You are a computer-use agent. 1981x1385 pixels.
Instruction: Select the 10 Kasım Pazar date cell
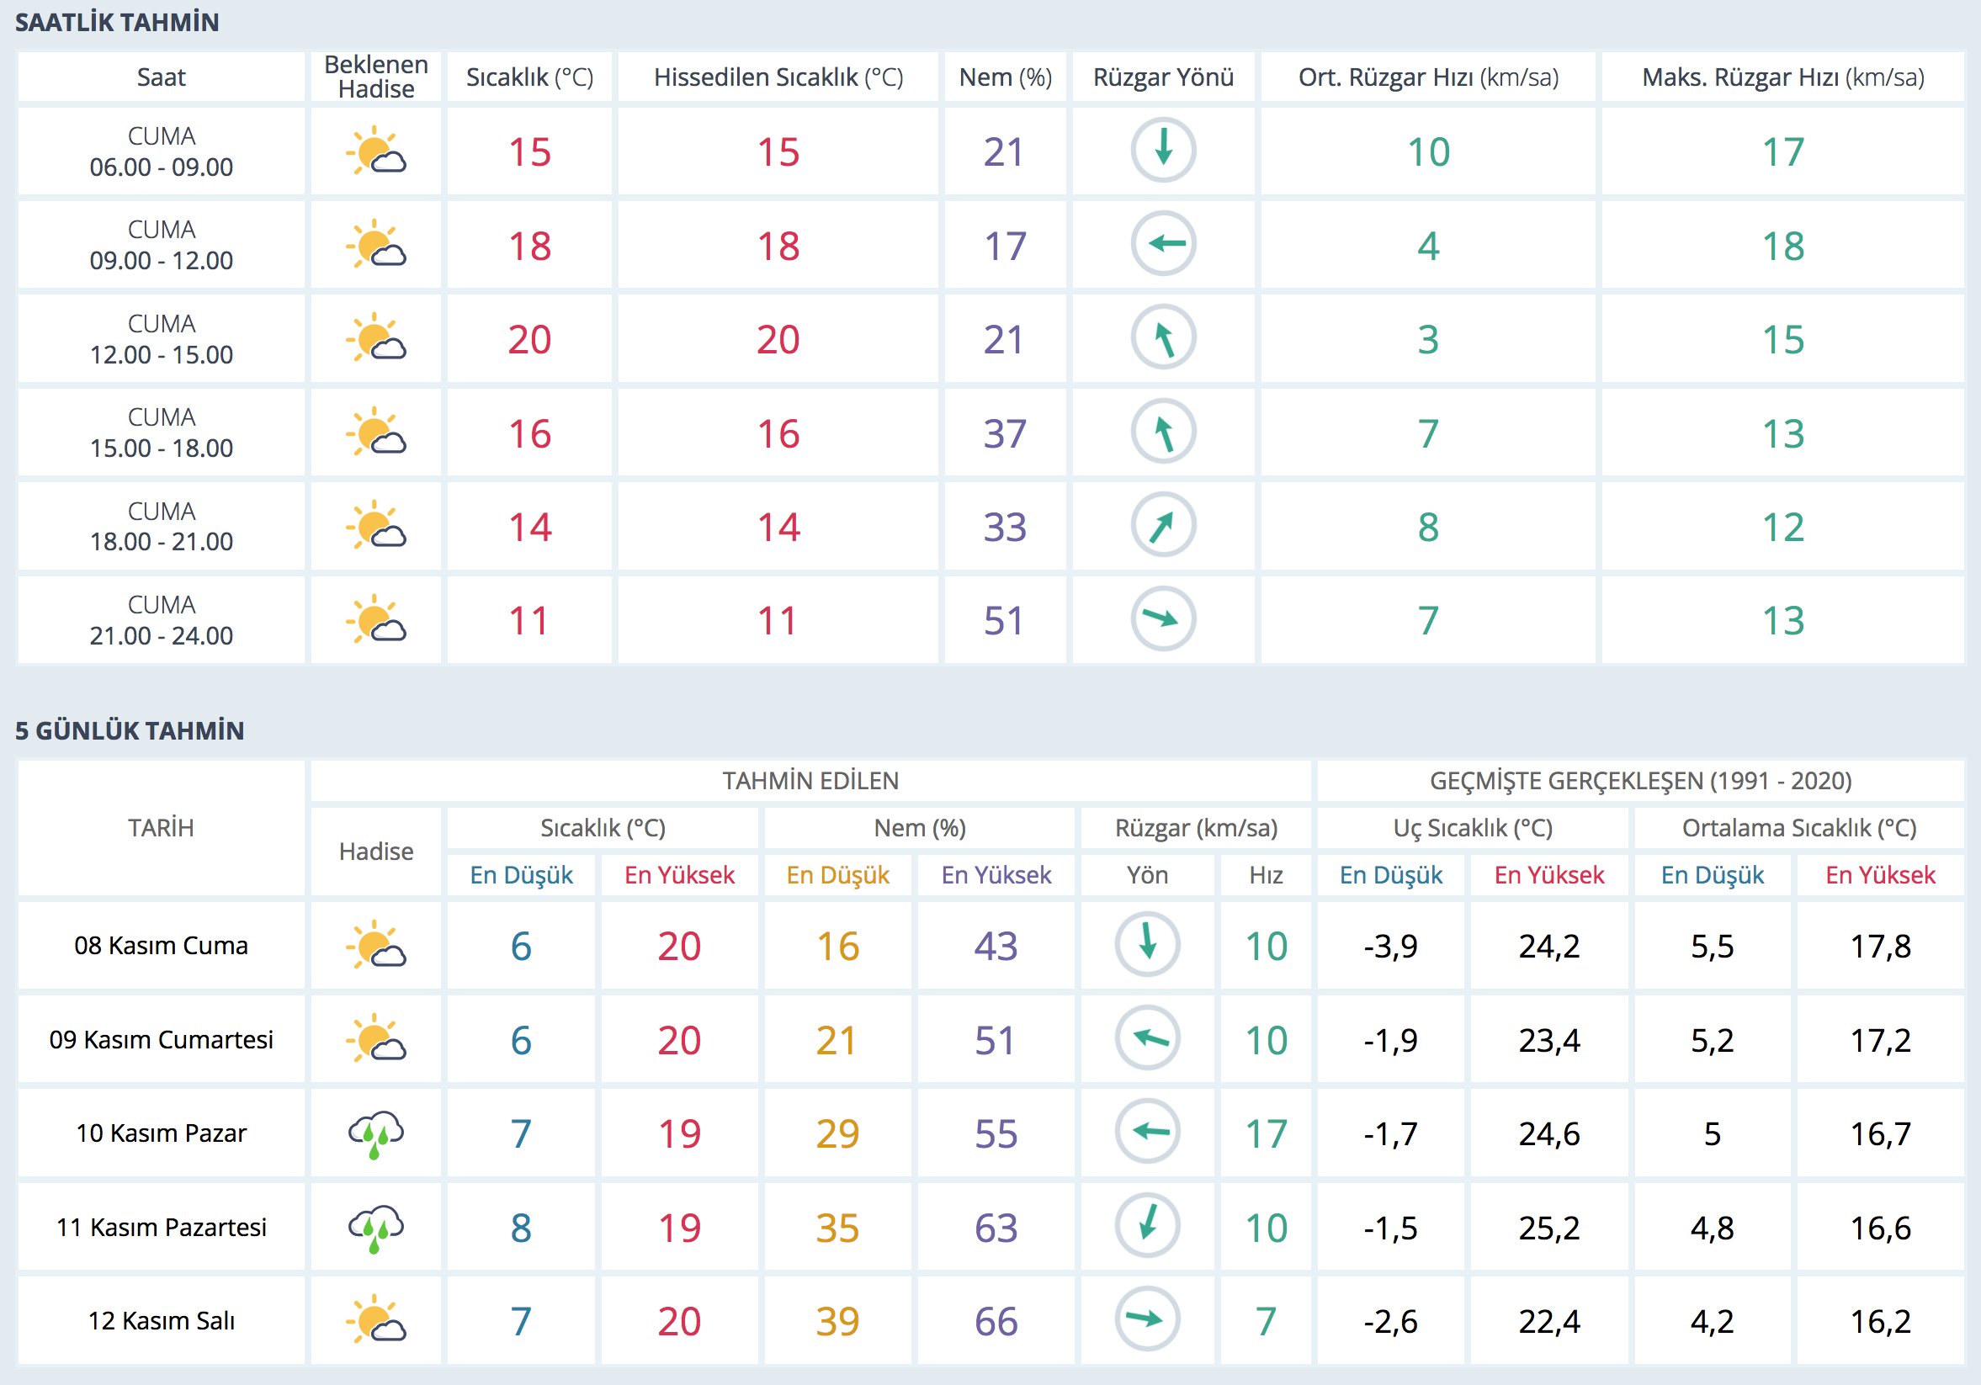pyautogui.click(x=162, y=1133)
